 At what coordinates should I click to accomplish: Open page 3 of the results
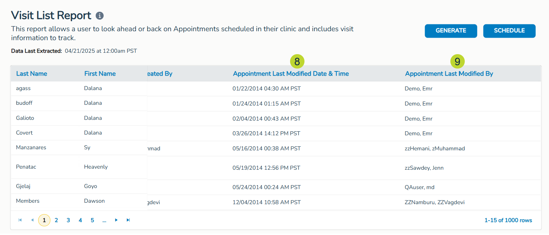click(x=68, y=220)
